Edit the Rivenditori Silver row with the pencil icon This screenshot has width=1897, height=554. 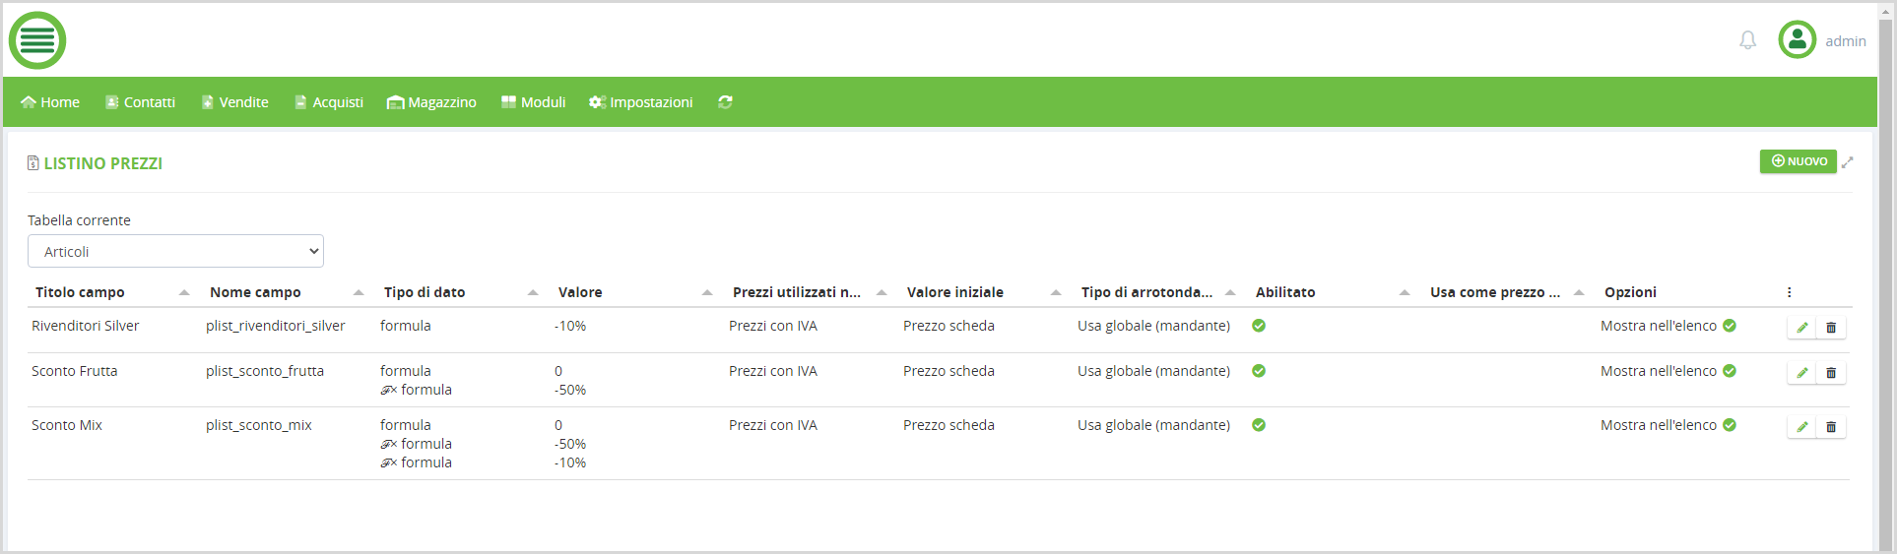pos(1801,328)
